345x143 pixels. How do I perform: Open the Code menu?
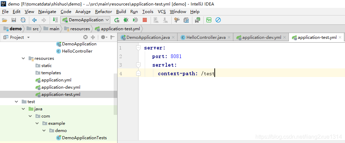66,12
